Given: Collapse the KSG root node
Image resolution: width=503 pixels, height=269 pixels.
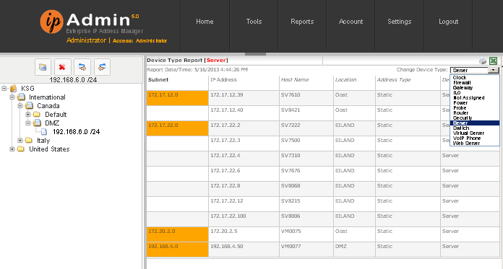Looking at the screenshot, I should pyautogui.click(x=4, y=89).
